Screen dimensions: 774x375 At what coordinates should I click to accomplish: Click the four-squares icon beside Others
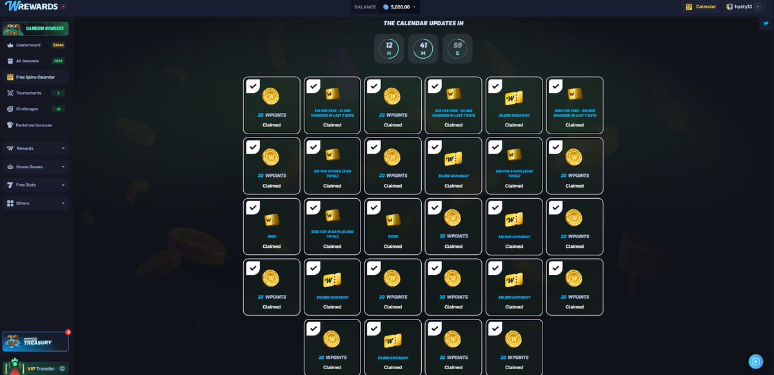tap(10, 203)
